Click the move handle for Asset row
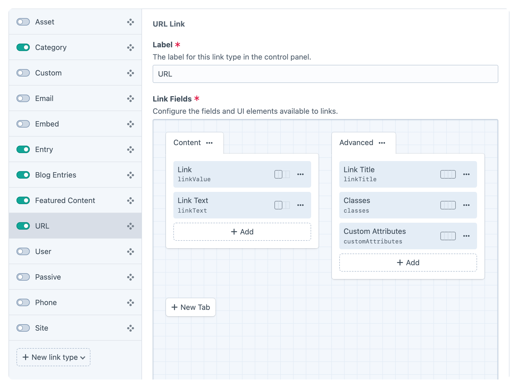Viewport: 518px width, 388px height. pyautogui.click(x=130, y=22)
